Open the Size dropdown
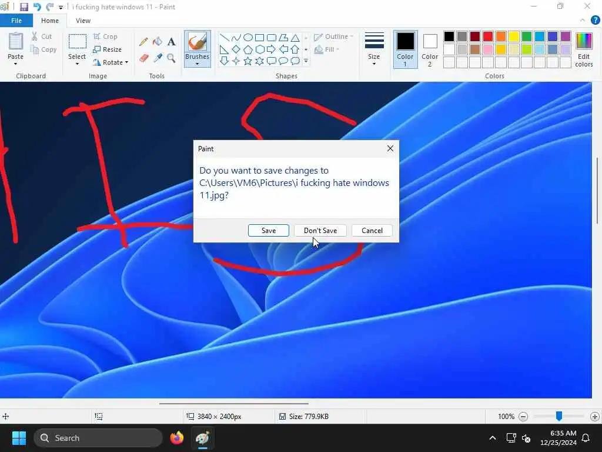The width and height of the screenshot is (602, 452). click(x=374, y=49)
